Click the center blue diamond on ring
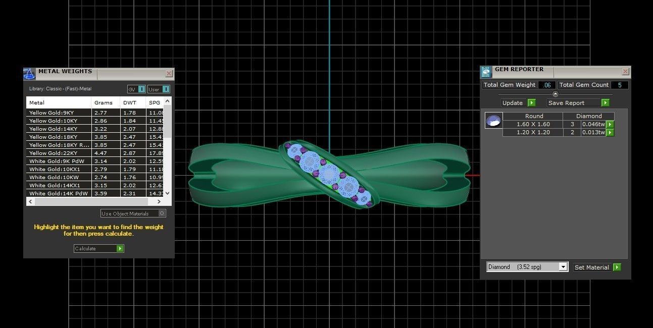This screenshot has height=328, width=653. coord(329,174)
